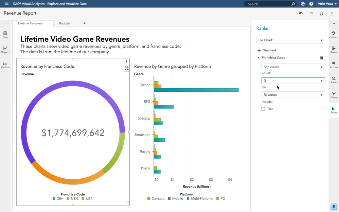Open the Top count rank type dropdown
This screenshot has width=339, height=212.
tap(293, 67)
